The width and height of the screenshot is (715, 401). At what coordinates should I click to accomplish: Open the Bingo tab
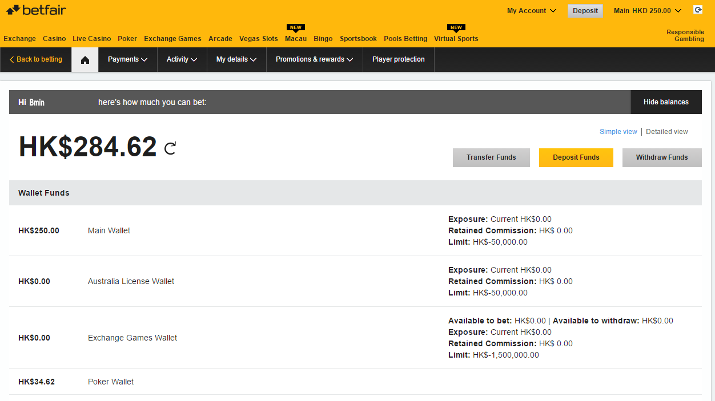323,39
